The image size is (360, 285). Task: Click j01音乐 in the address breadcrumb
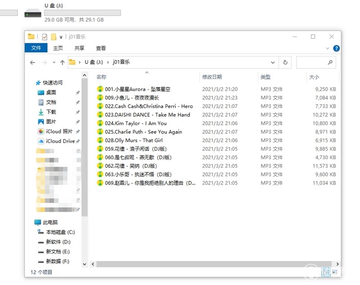tap(121, 62)
